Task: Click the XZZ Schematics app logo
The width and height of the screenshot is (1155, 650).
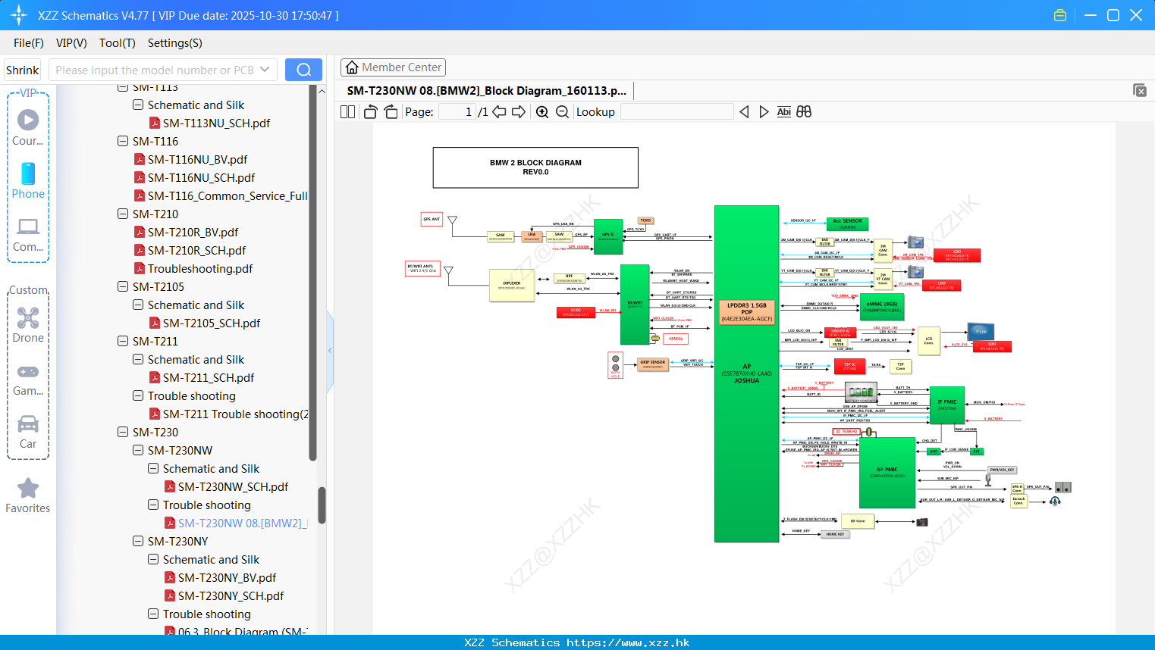Action: 19,15
